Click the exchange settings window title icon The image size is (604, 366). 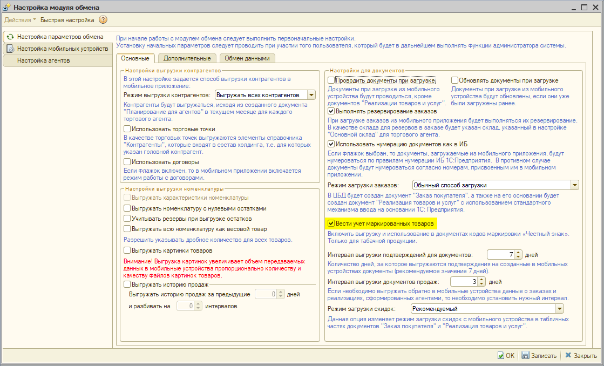[x=6, y=8]
